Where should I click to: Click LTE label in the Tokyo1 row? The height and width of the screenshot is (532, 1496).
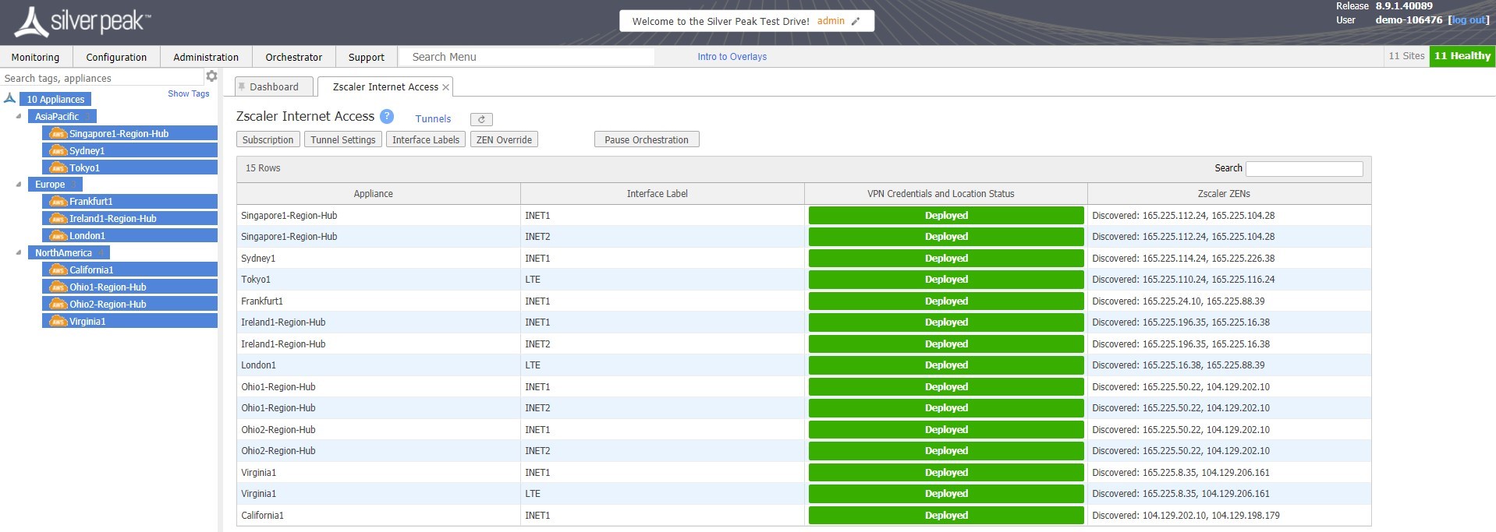pyautogui.click(x=533, y=280)
